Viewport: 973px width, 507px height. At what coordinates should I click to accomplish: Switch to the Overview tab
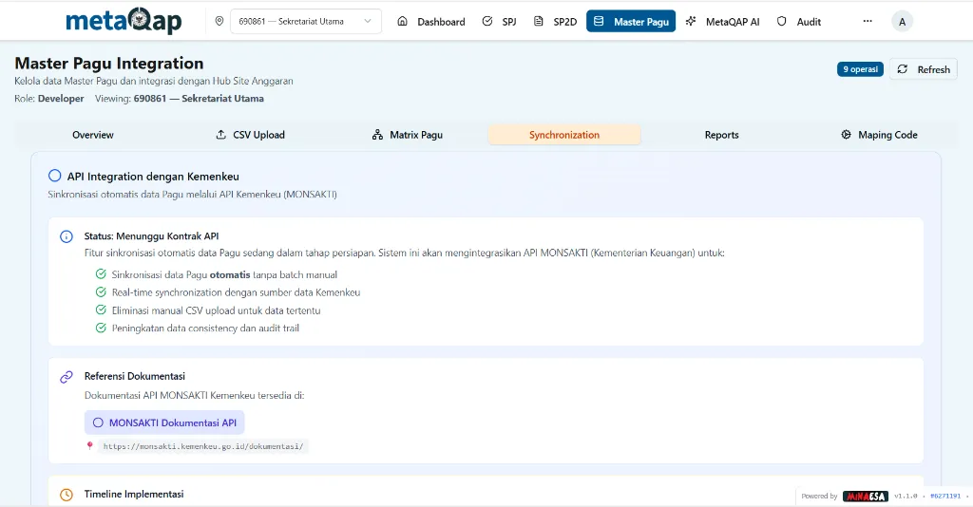click(x=93, y=135)
